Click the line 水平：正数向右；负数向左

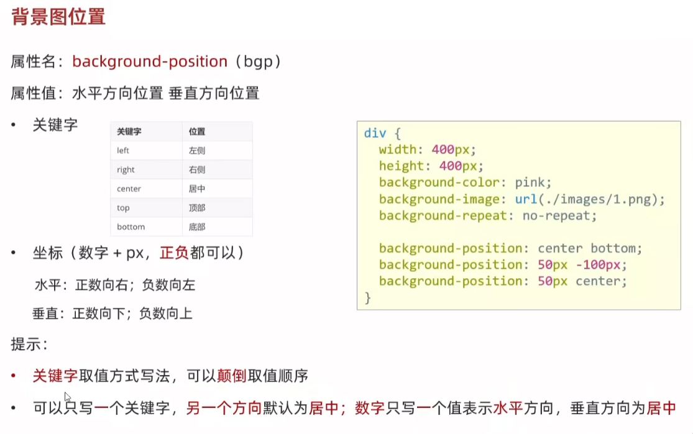coord(115,285)
